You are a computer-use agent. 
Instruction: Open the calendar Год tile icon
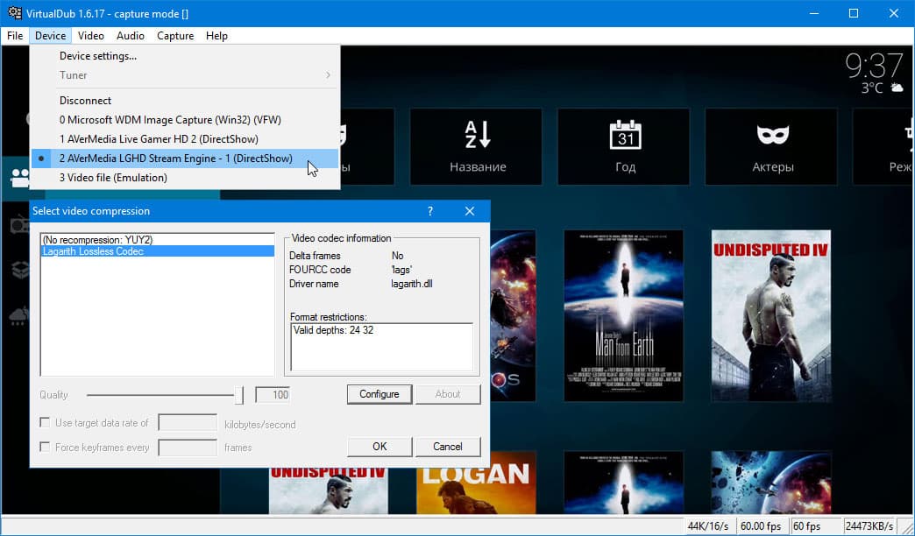[x=625, y=135]
